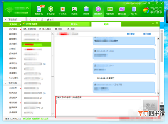
Task: Select 天天动听 in sidebar
Action: tap(13, 24)
